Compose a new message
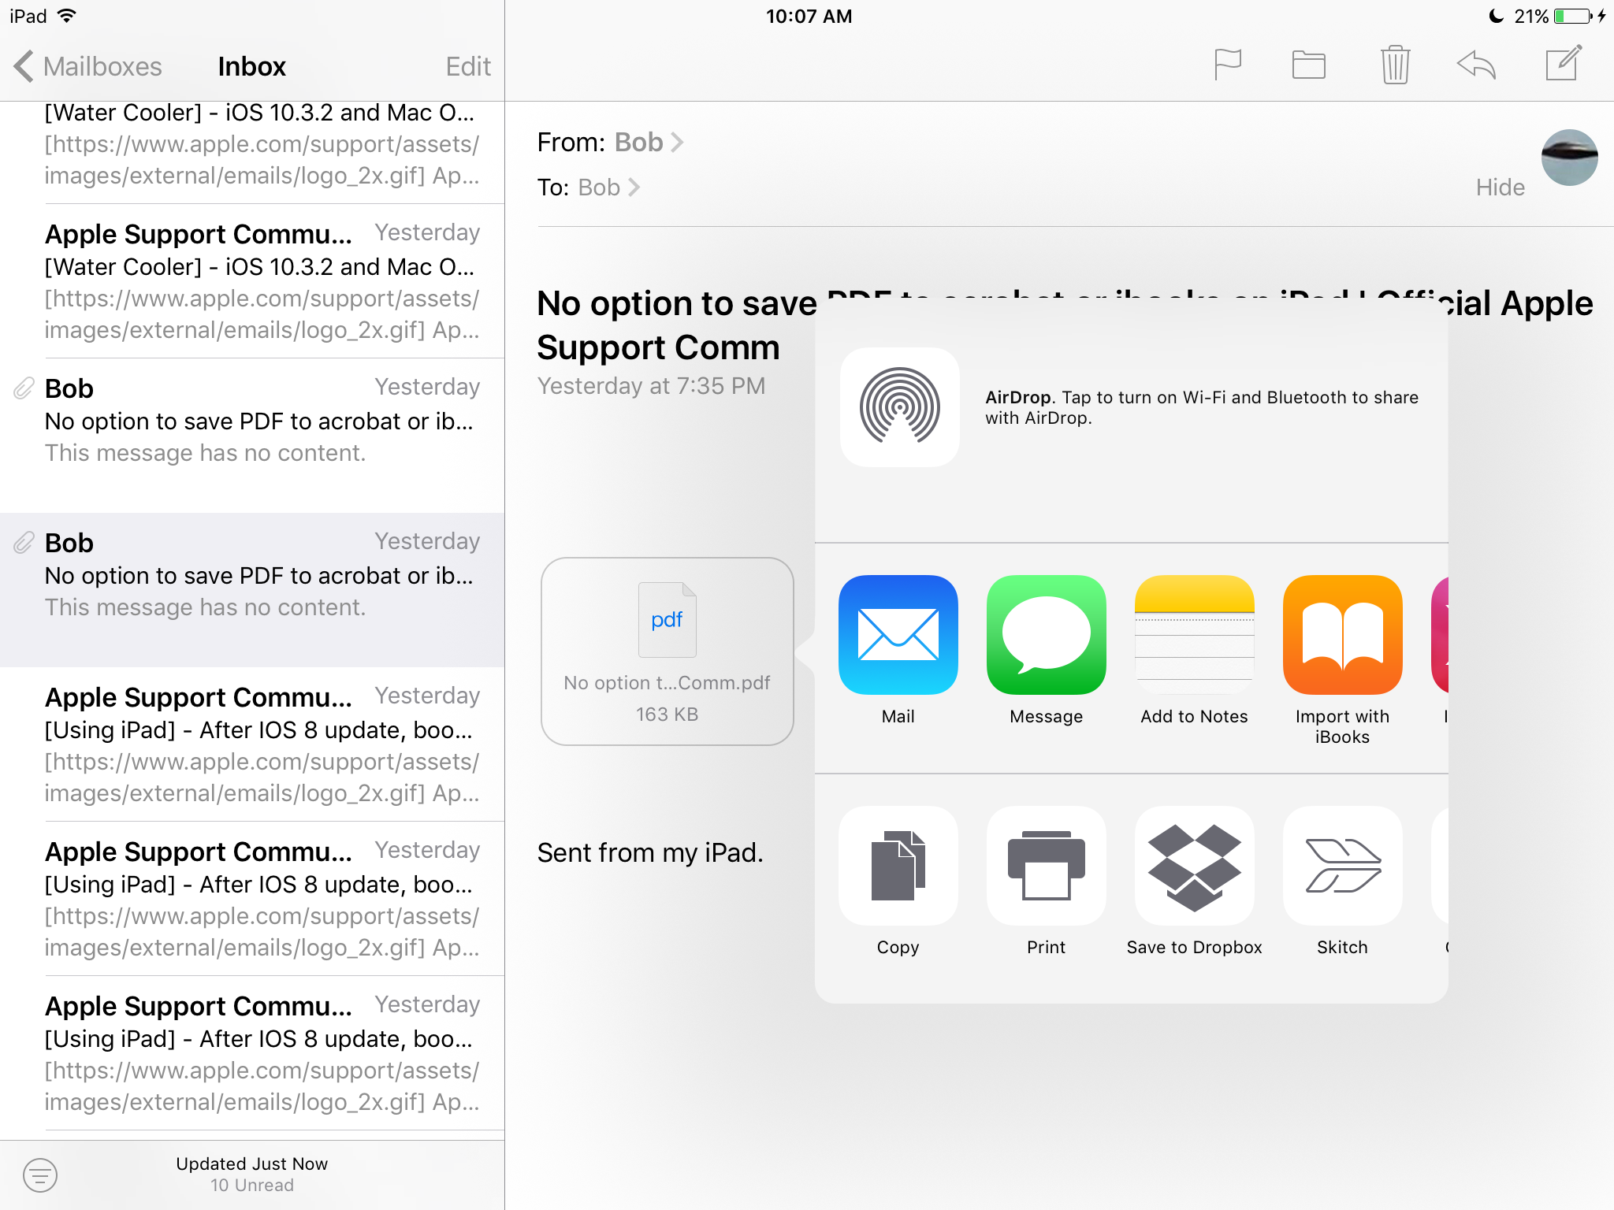 click(x=1563, y=63)
